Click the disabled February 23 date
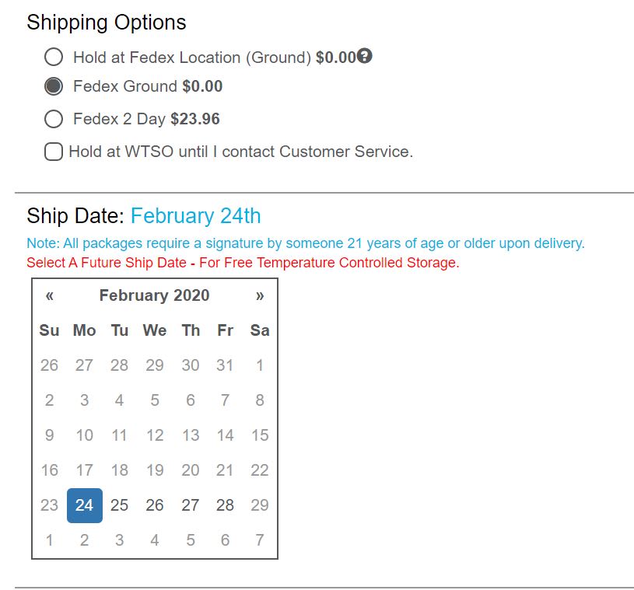This screenshot has height=590, width=634. (x=49, y=505)
